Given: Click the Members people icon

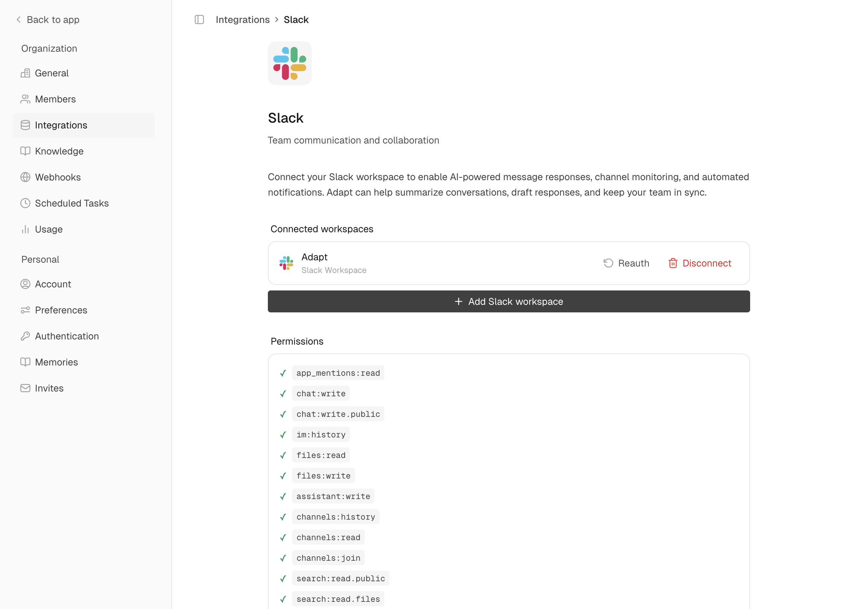Looking at the screenshot, I should pyautogui.click(x=25, y=99).
